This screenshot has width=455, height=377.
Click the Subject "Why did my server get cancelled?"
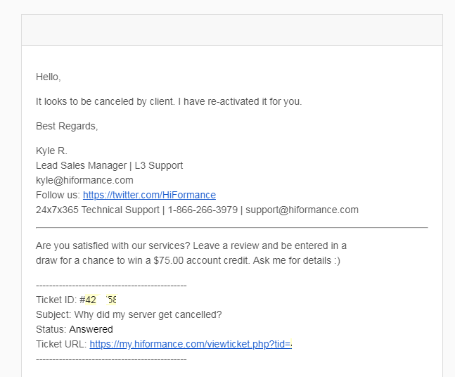click(x=148, y=314)
